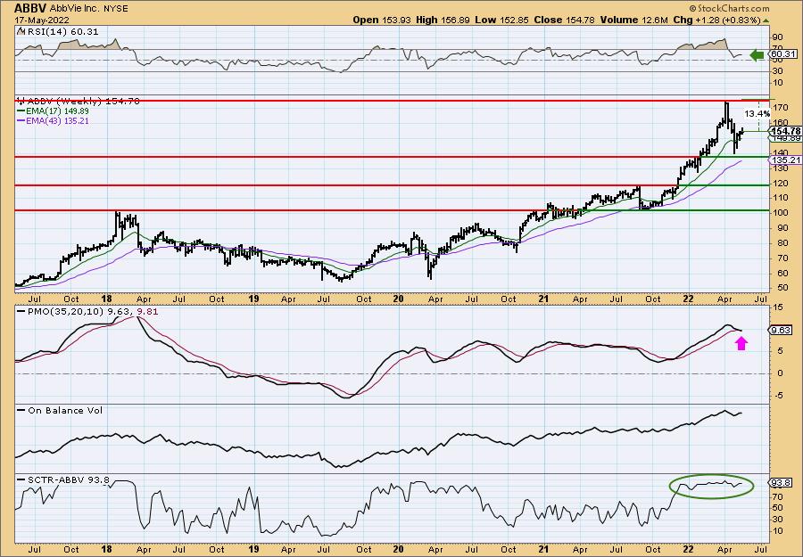This screenshot has height=557, width=803.
Task: Click the 'Volume 12.6M' figure in the header
Action: tap(633, 20)
